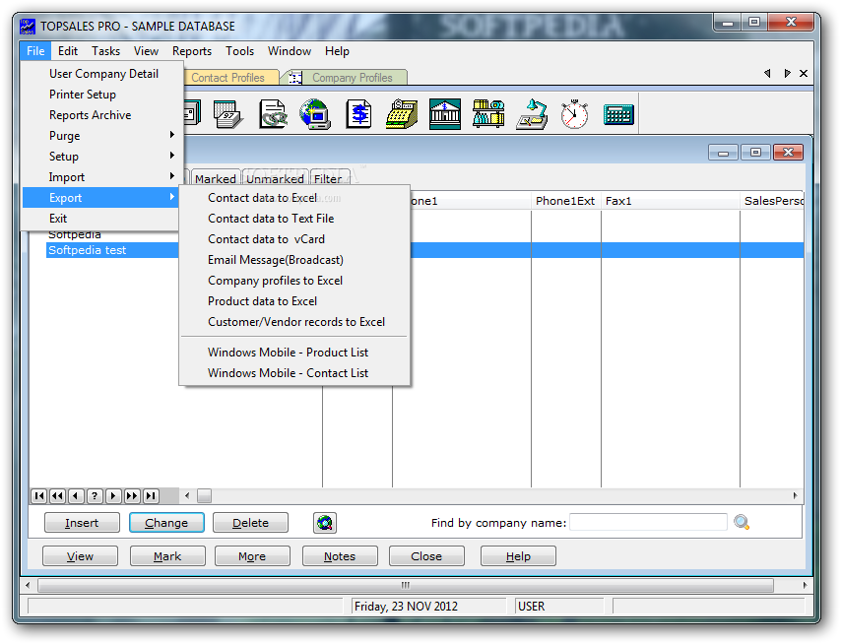Export Company profiles to Excel
Image resolution: width=841 pixels, height=644 pixels.
pos(294,281)
